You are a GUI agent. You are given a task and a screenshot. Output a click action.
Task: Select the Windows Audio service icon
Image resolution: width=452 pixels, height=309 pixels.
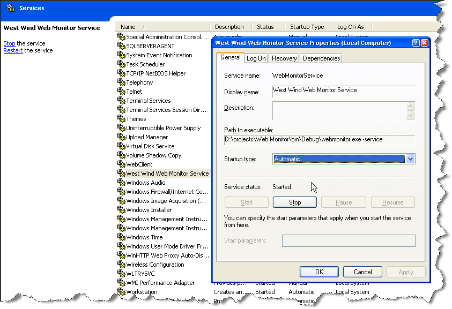pos(121,183)
